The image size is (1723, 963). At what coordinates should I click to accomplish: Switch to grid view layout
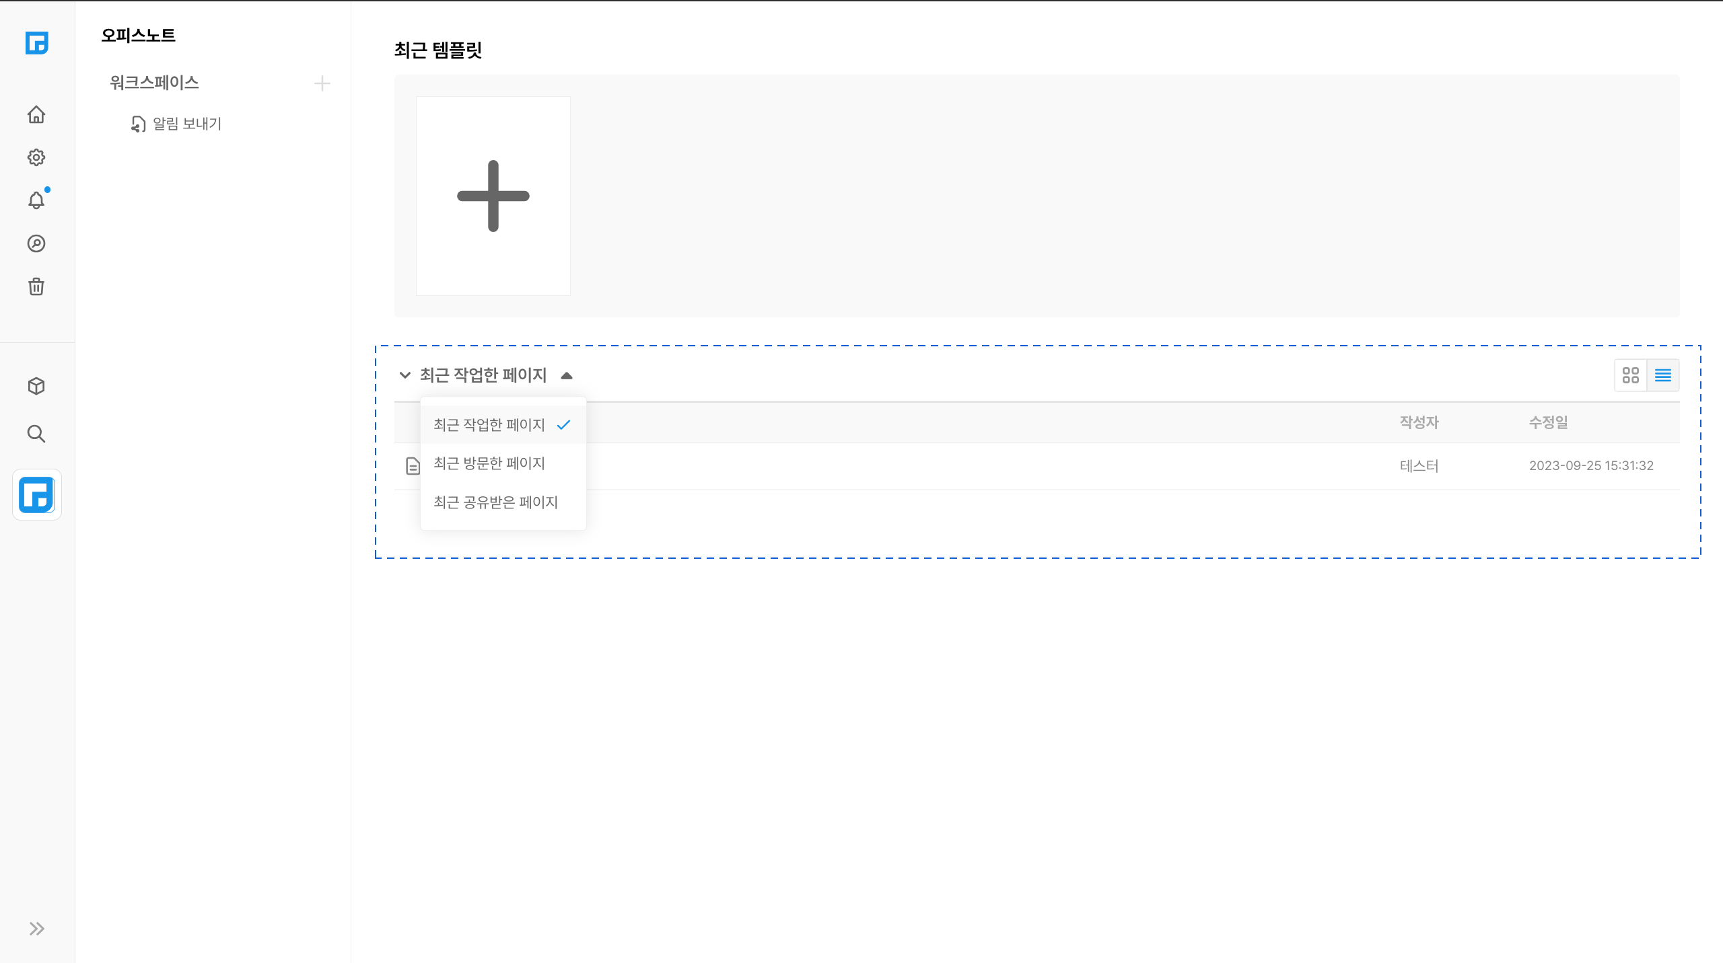[x=1630, y=375]
